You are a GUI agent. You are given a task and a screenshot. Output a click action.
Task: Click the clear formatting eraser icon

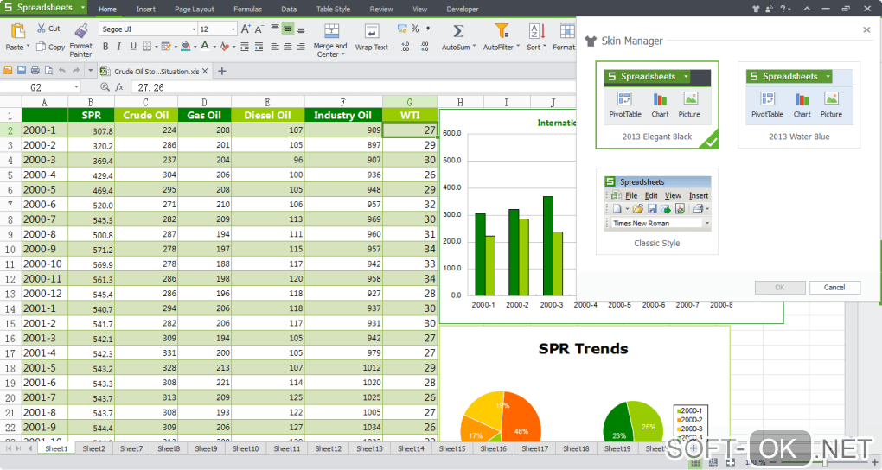(225, 47)
